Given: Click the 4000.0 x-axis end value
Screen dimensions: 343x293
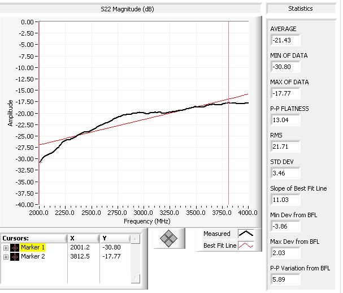Looking at the screenshot, I should [x=248, y=213].
